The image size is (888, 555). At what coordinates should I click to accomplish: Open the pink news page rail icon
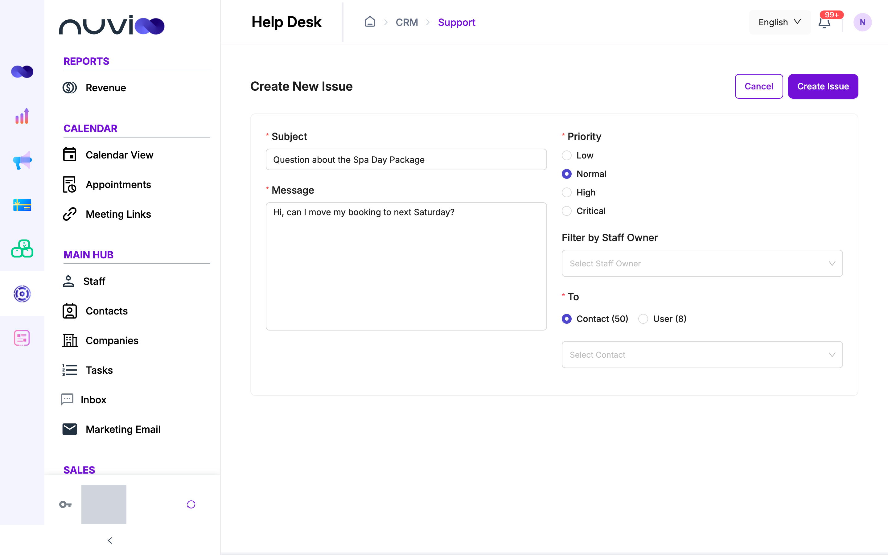point(22,338)
